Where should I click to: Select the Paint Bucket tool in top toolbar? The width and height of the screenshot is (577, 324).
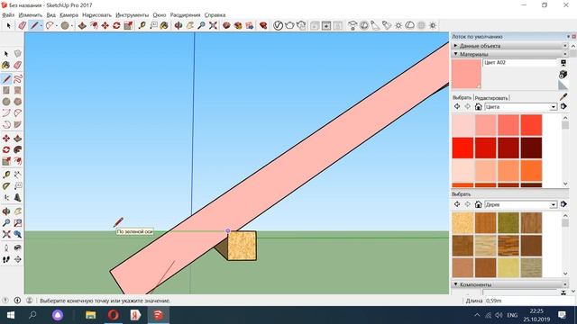pos(164,25)
